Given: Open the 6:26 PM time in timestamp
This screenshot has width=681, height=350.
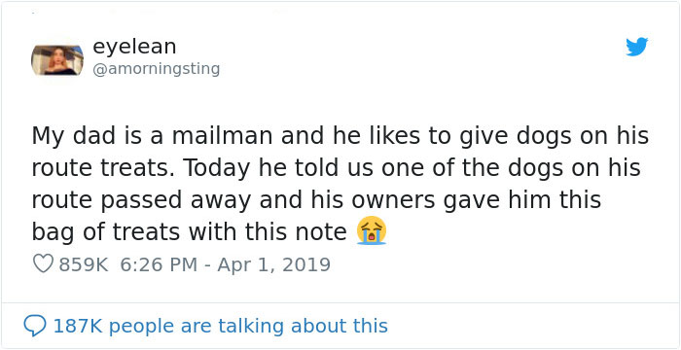Looking at the screenshot, I should [x=159, y=264].
